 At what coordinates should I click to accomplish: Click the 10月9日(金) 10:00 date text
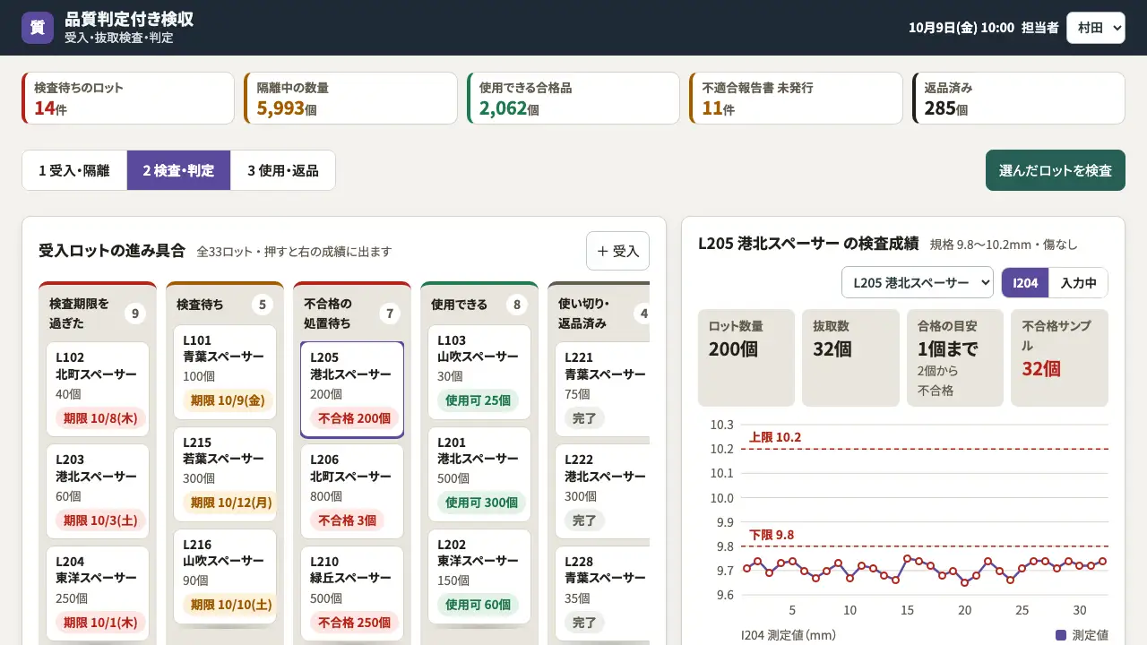(961, 28)
